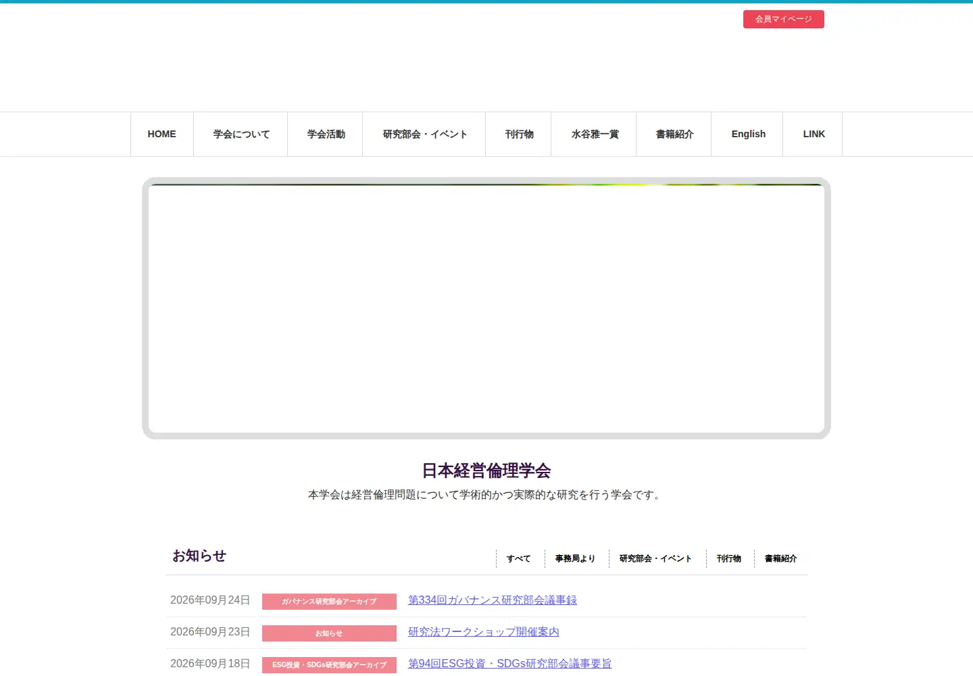Screen dimensions: 973x676
Task: Open 研究部会・イベント in the main navigation bar
Action: click(424, 134)
